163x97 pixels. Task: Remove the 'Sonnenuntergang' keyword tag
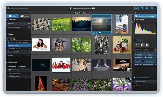(x=155, y=64)
